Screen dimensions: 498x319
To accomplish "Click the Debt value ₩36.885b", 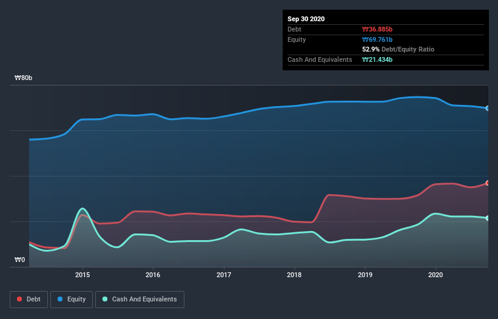I will [x=377, y=30].
